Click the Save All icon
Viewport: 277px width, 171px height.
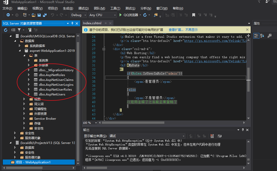[45, 15]
